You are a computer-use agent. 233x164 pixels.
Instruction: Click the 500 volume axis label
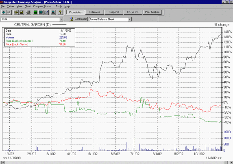(x=226, y=144)
